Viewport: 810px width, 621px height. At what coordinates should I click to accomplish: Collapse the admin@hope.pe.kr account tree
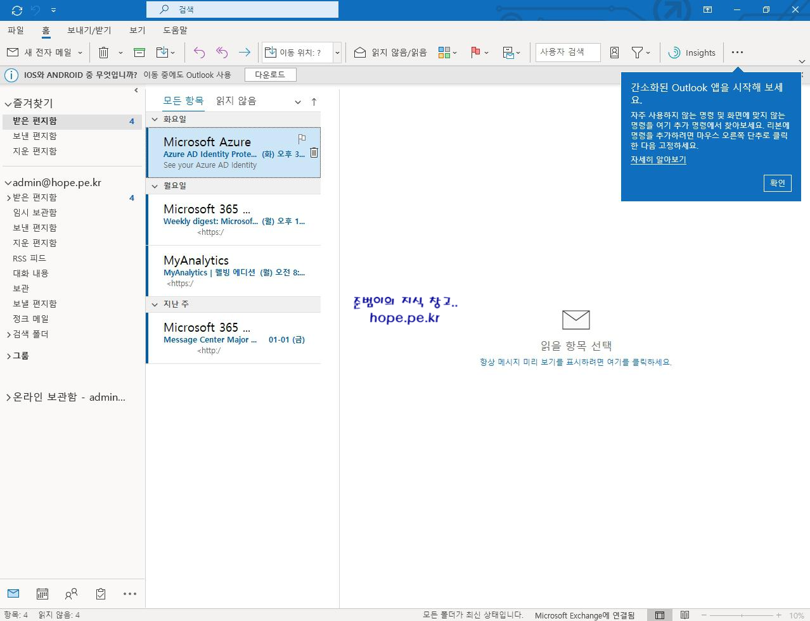pyautogui.click(x=8, y=183)
